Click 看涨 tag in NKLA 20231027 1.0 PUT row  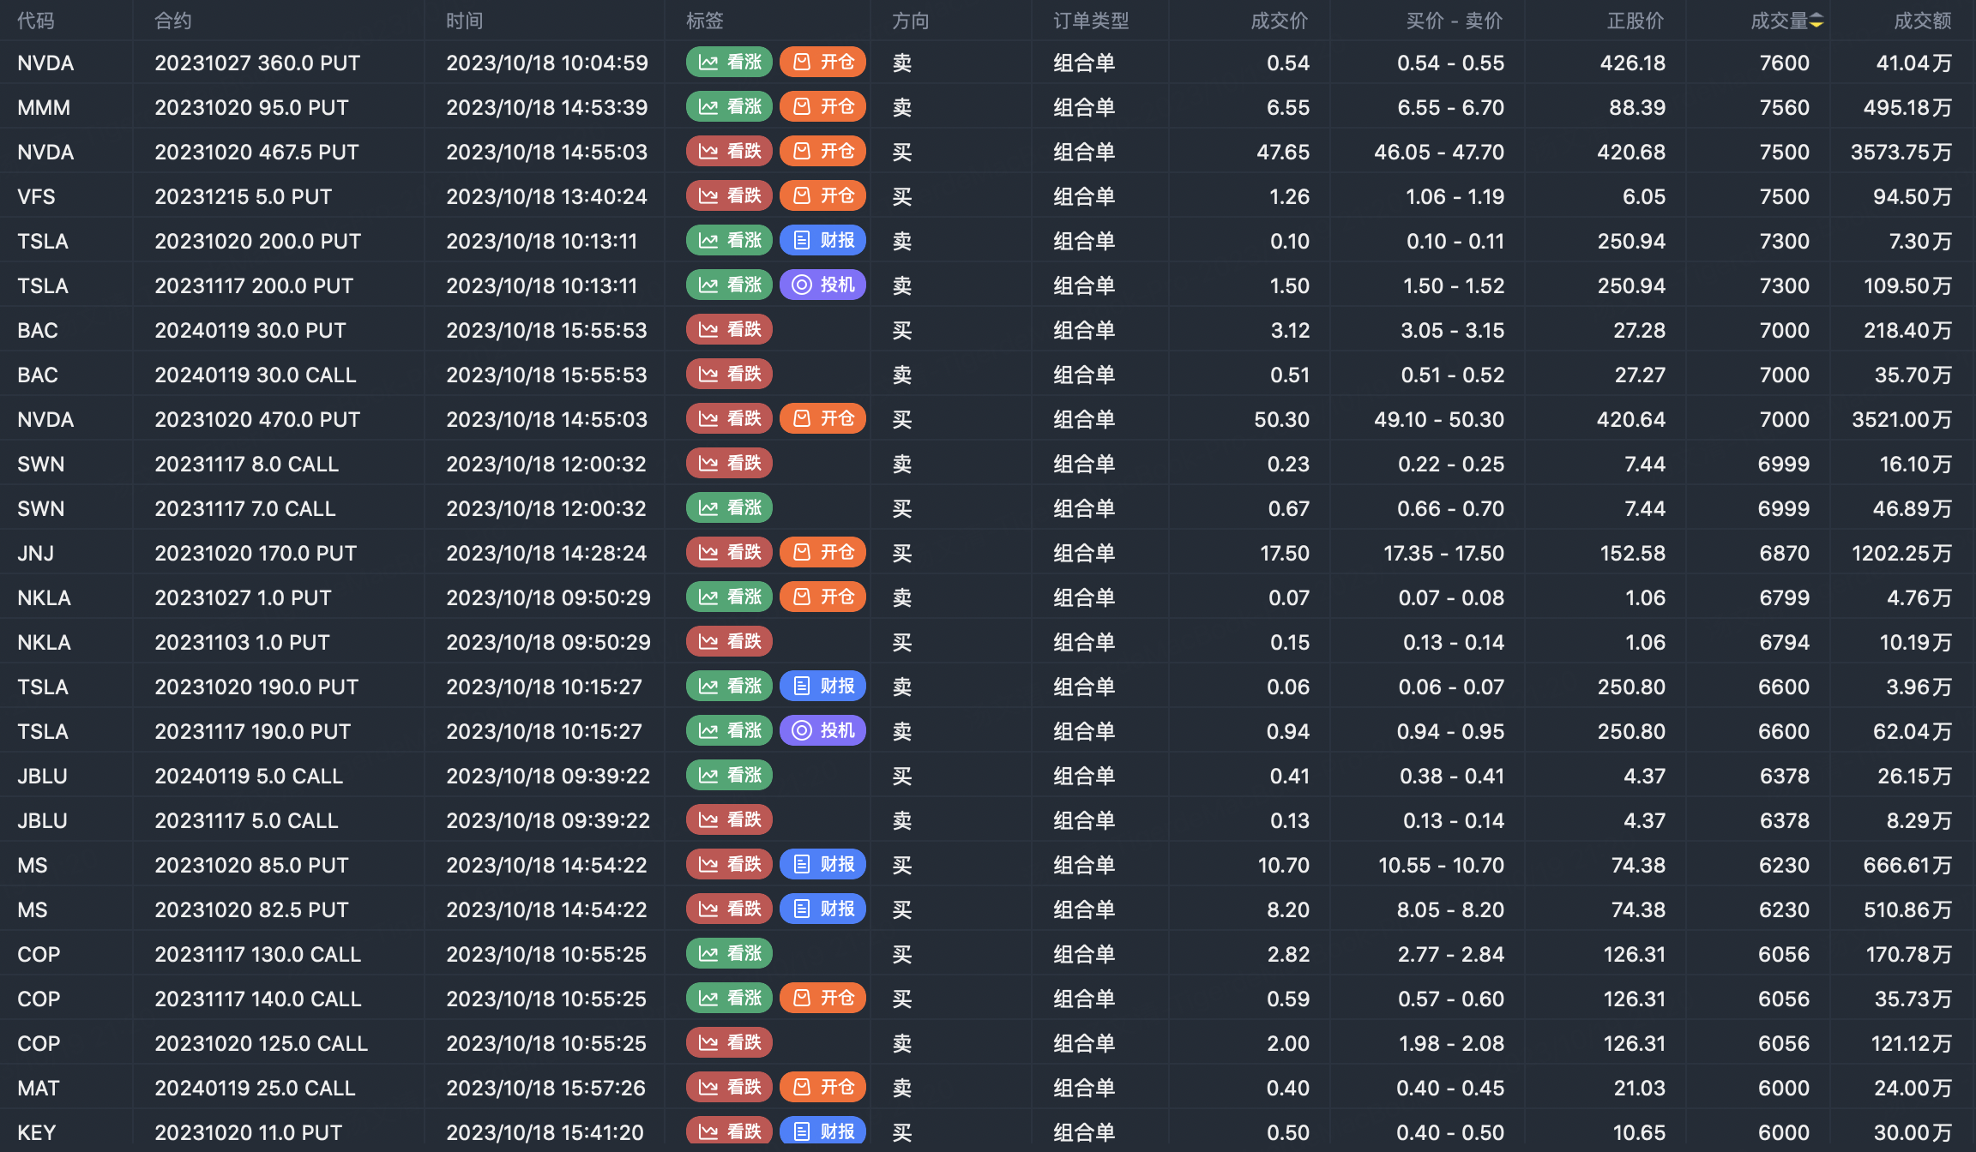click(x=730, y=597)
